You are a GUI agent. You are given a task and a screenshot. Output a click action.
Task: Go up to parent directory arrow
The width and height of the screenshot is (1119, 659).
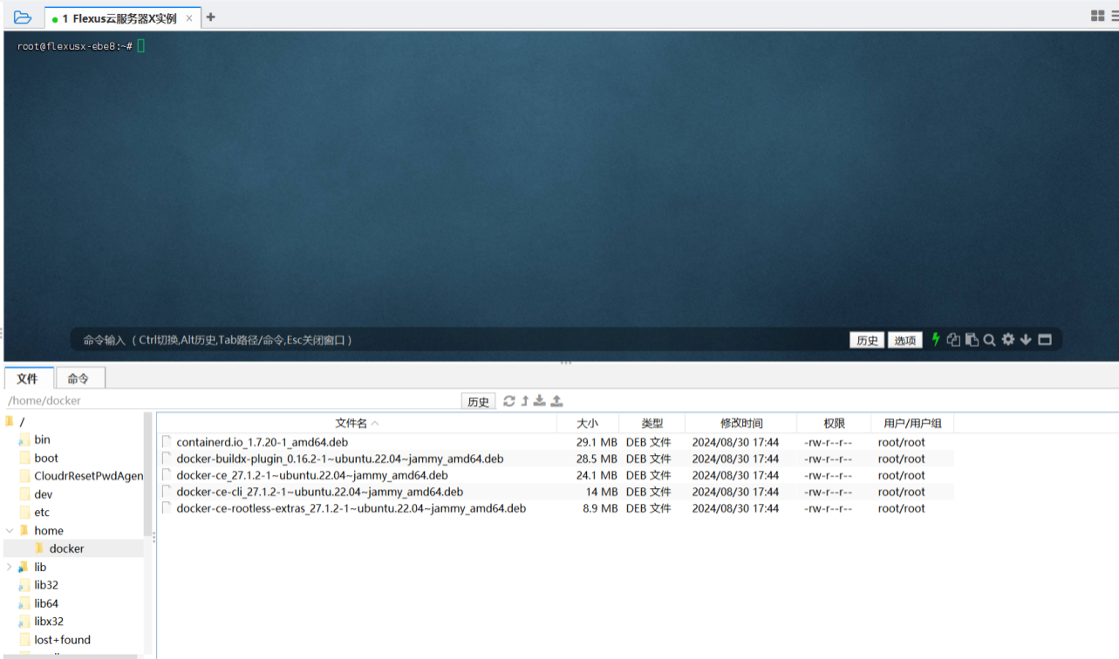click(525, 401)
